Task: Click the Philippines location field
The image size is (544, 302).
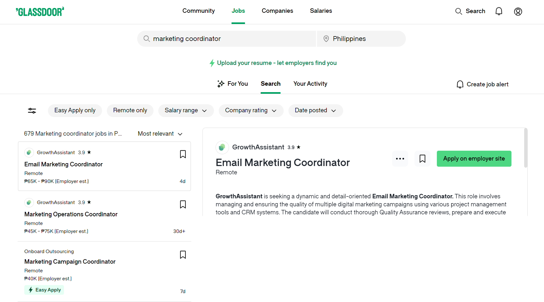Action: click(361, 39)
